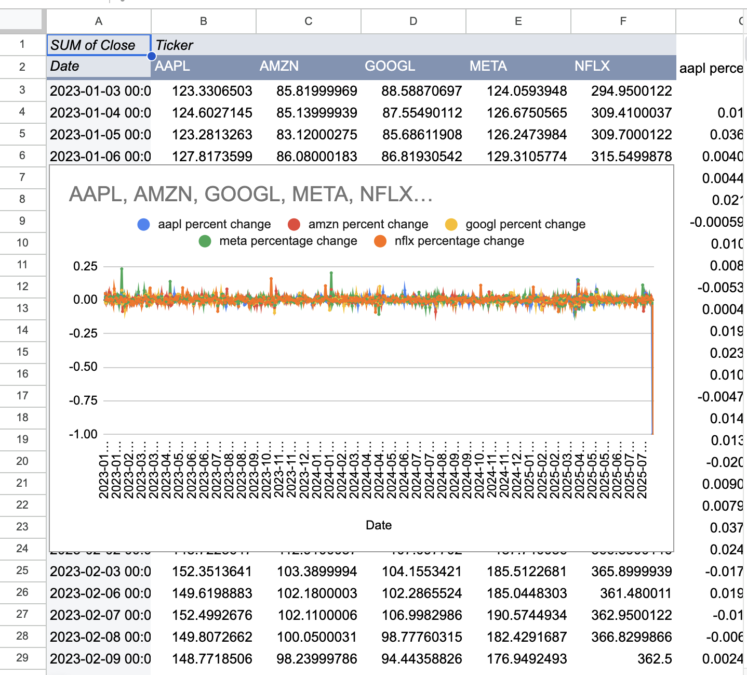This screenshot has width=747, height=675.
Task: Select the cell containing 362.5
Action: (x=623, y=659)
